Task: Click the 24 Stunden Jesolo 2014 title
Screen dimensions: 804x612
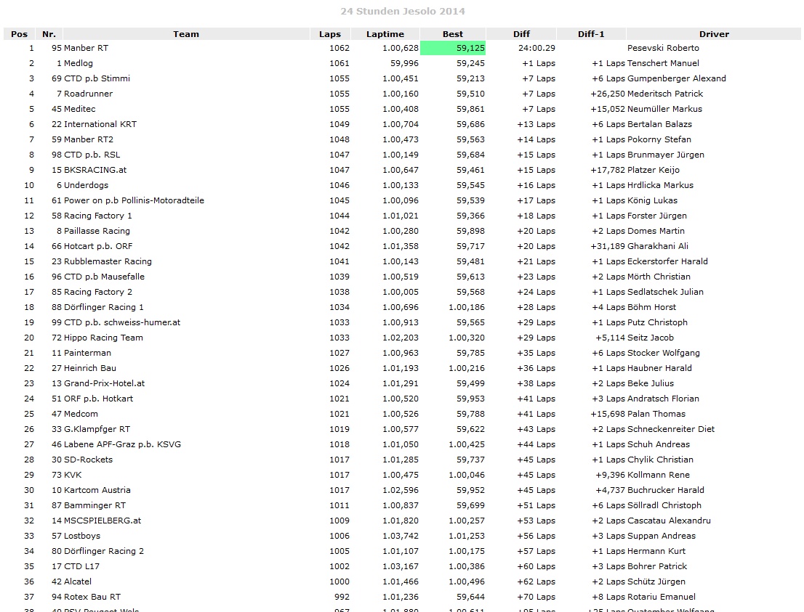Action: pyautogui.click(x=403, y=11)
